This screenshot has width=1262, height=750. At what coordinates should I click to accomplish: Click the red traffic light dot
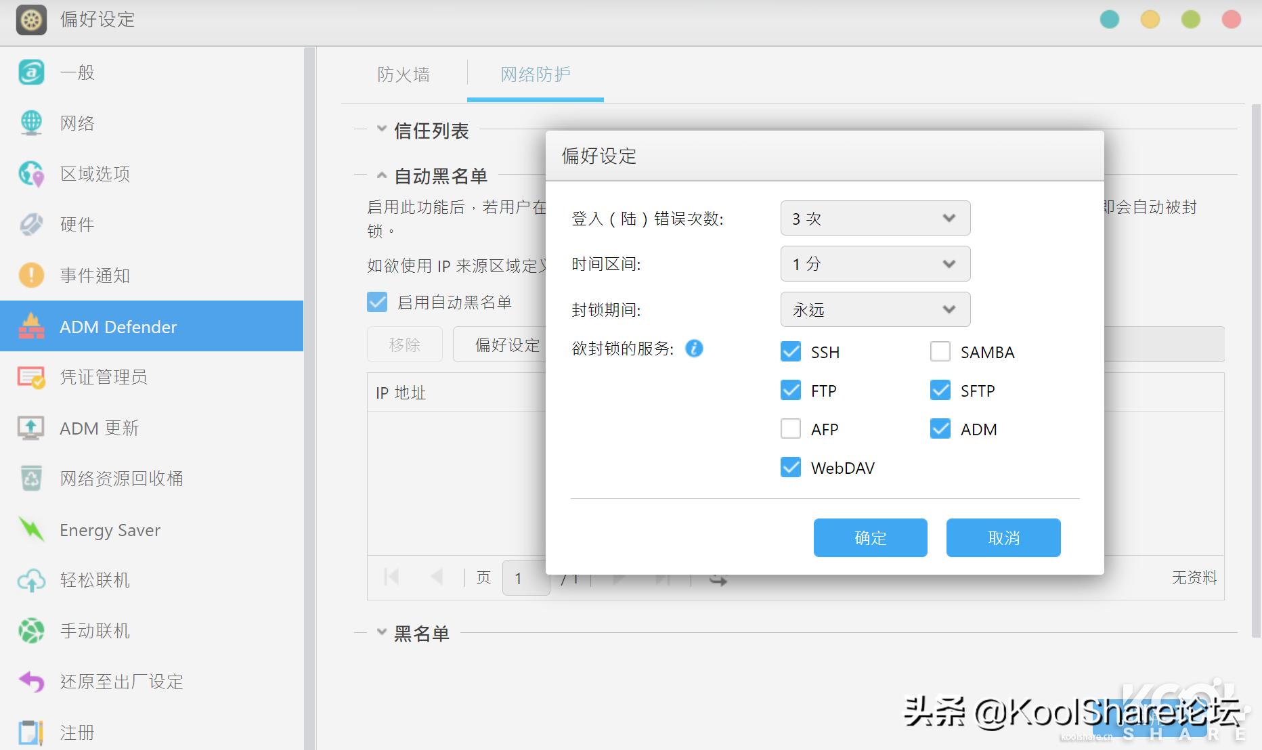click(1230, 20)
